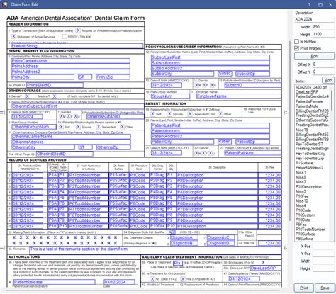Select PatientAddress2 in Items list
Screen dimensions: 336x294
pyautogui.click(x=309, y=168)
